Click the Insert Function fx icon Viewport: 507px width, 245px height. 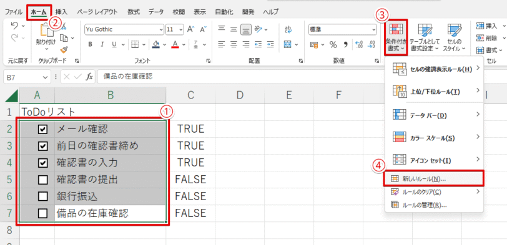tap(89, 77)
